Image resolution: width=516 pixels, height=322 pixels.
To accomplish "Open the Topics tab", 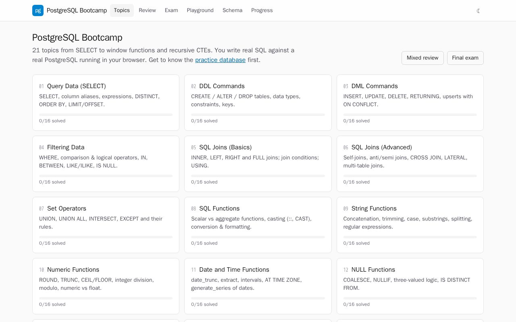I will click(122, 10).
